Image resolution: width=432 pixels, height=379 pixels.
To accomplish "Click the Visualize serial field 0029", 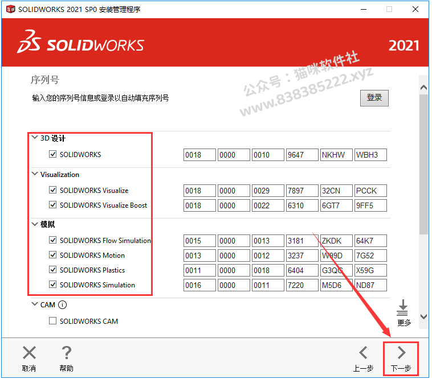I will (x=268, y=191).
